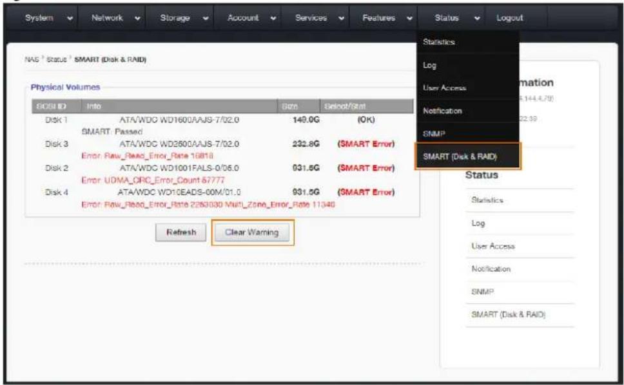This screenshot has width=624, height=385.
Task: Select the Disk 2 row label
Action: coord(57,168)
